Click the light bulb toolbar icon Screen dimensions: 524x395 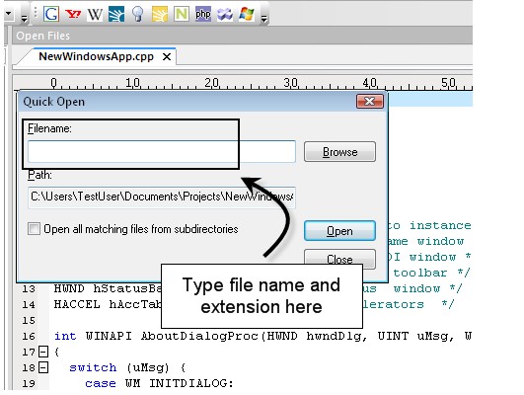138,15
